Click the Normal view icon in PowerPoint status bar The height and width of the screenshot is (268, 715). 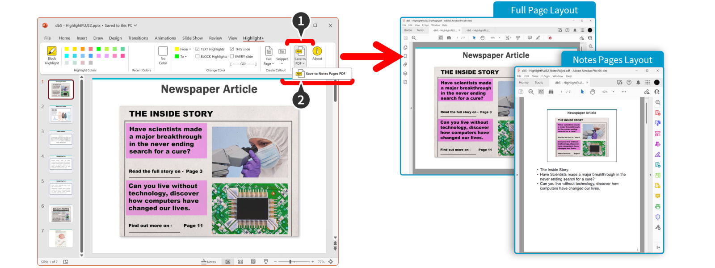pos(228,262)
